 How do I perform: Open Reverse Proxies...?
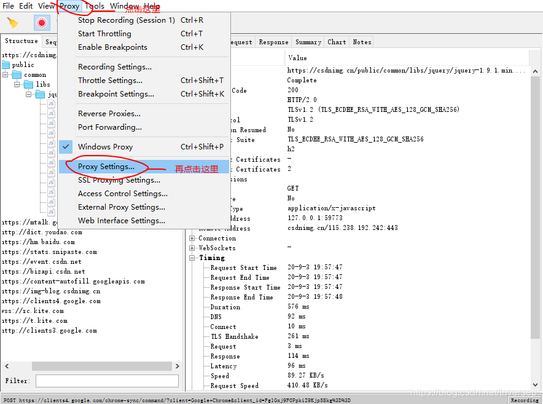pyautogui.click(x=144, y=113)
